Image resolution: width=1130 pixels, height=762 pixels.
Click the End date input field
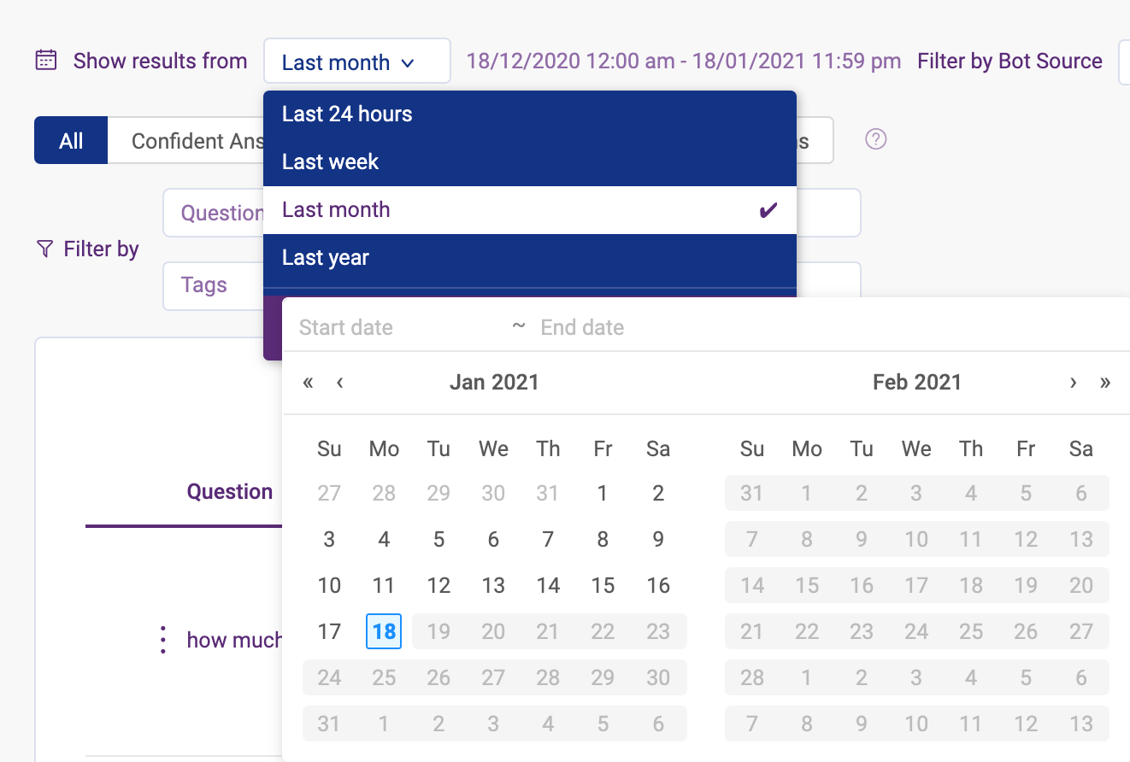click(x=641, y=327)
